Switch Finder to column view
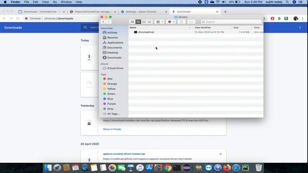 click(x=144, y=22)
